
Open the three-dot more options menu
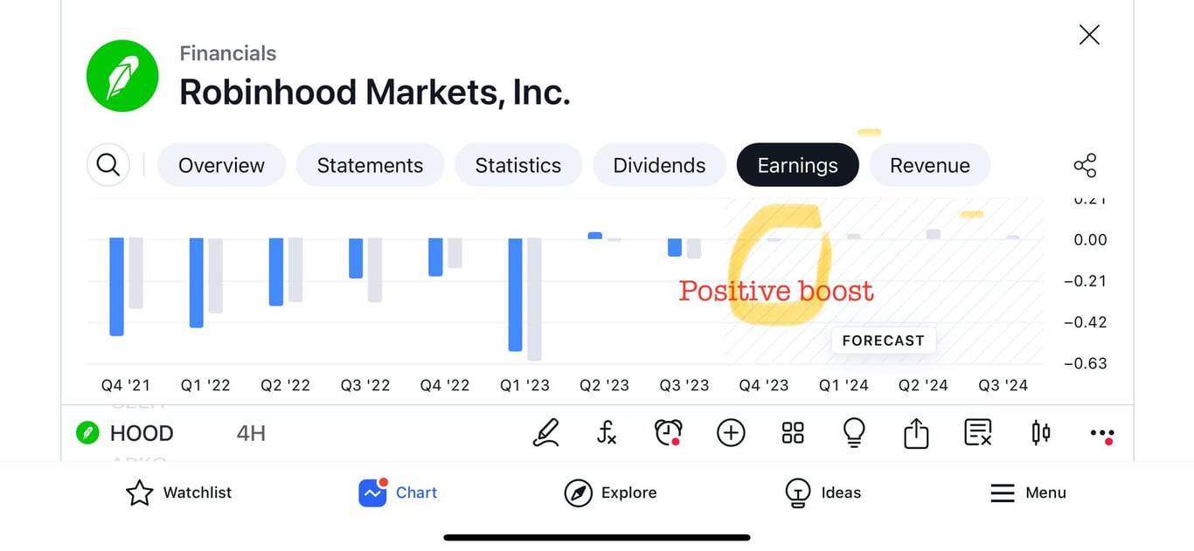pyautogui.click(x=1102, y=434)
